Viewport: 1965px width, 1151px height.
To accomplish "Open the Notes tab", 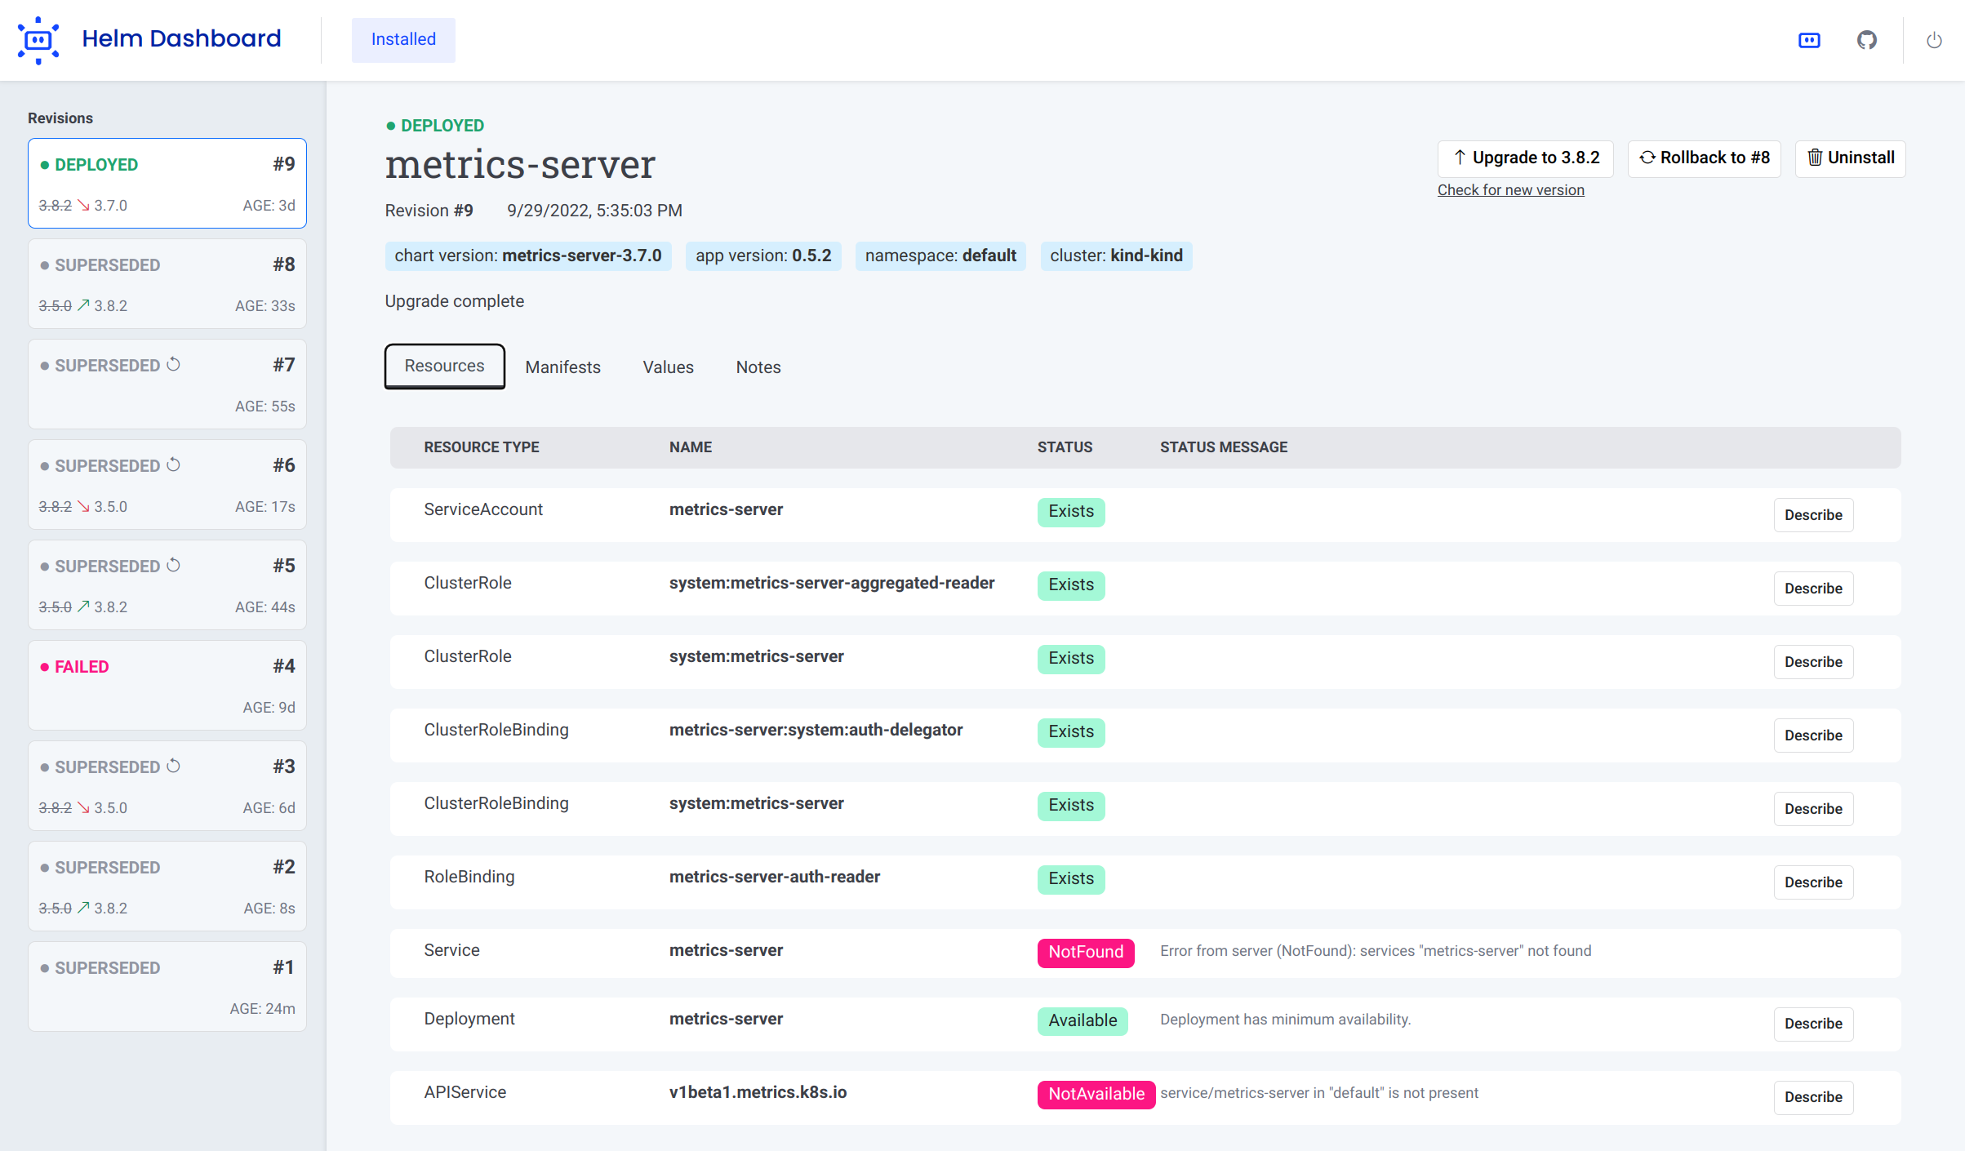I will coord(758,367).
